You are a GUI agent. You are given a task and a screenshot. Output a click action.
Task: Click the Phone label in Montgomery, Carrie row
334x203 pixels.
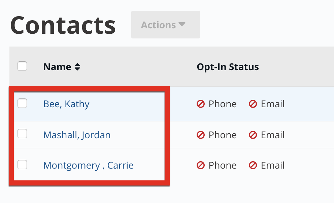tap(223, 165)
